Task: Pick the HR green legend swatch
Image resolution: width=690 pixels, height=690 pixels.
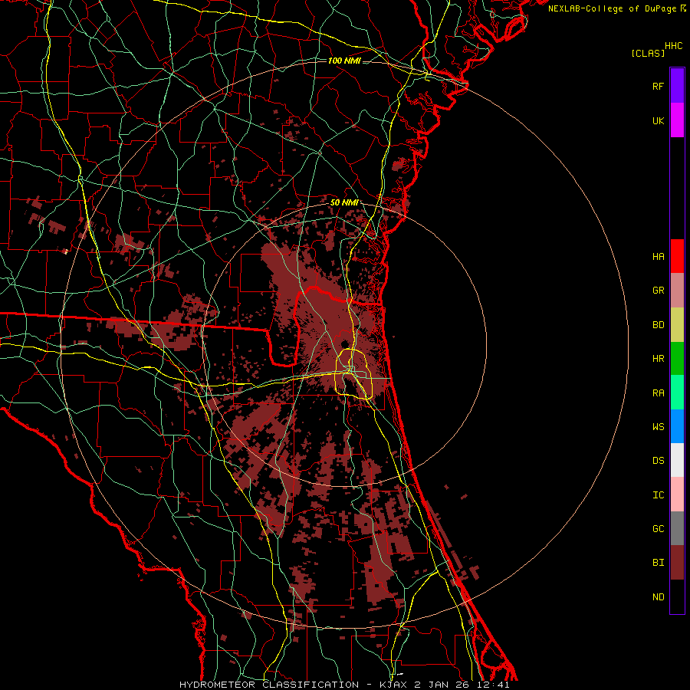Action: pyautogui.click(x=677, y=359)
